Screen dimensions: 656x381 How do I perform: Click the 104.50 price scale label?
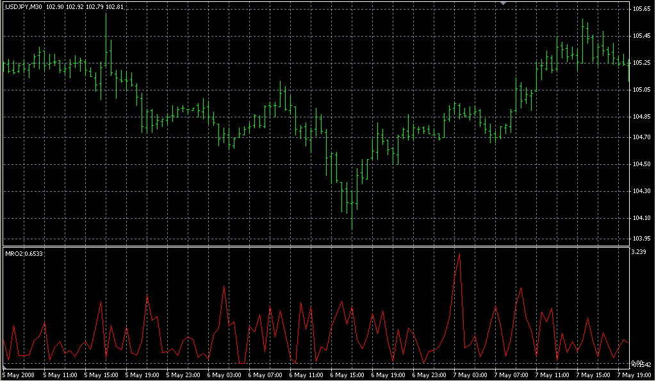[641, 164]
